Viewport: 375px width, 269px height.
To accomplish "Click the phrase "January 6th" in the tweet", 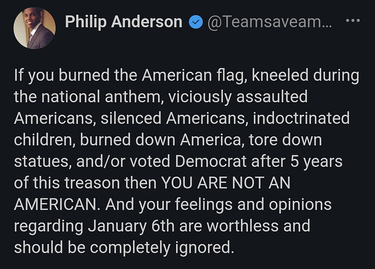I will 131,226.
